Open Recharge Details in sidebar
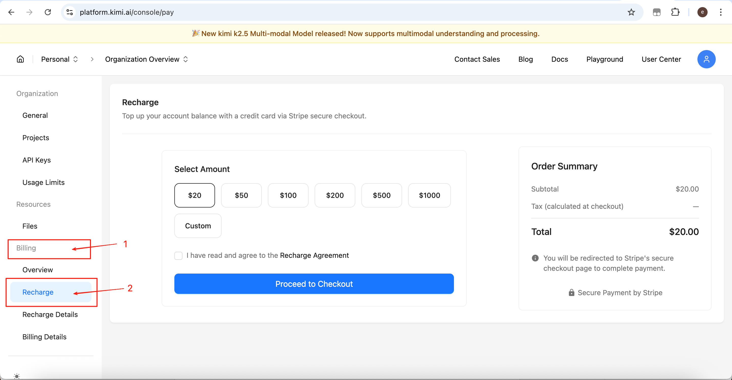This screenshot has width=732, height=380. point(50,314)
